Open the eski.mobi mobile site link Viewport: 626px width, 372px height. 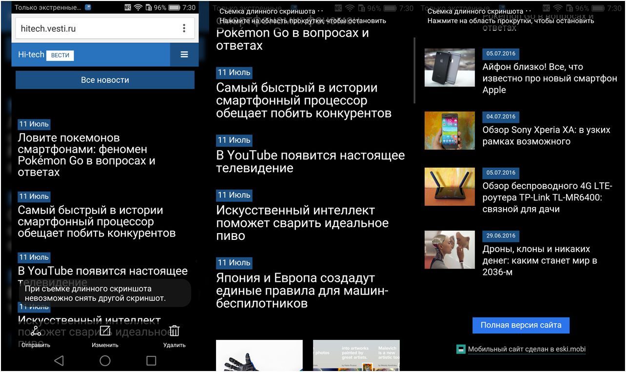coord(526,349)
